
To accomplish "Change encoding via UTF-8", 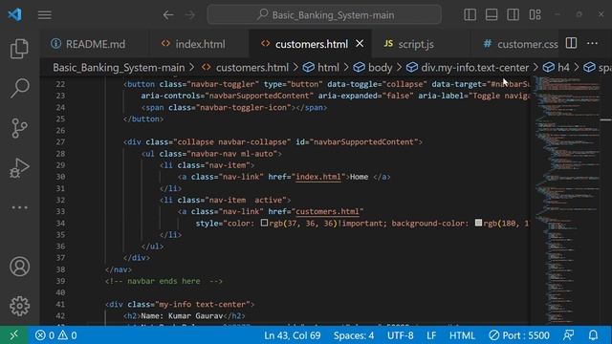I will click(400, 335).
